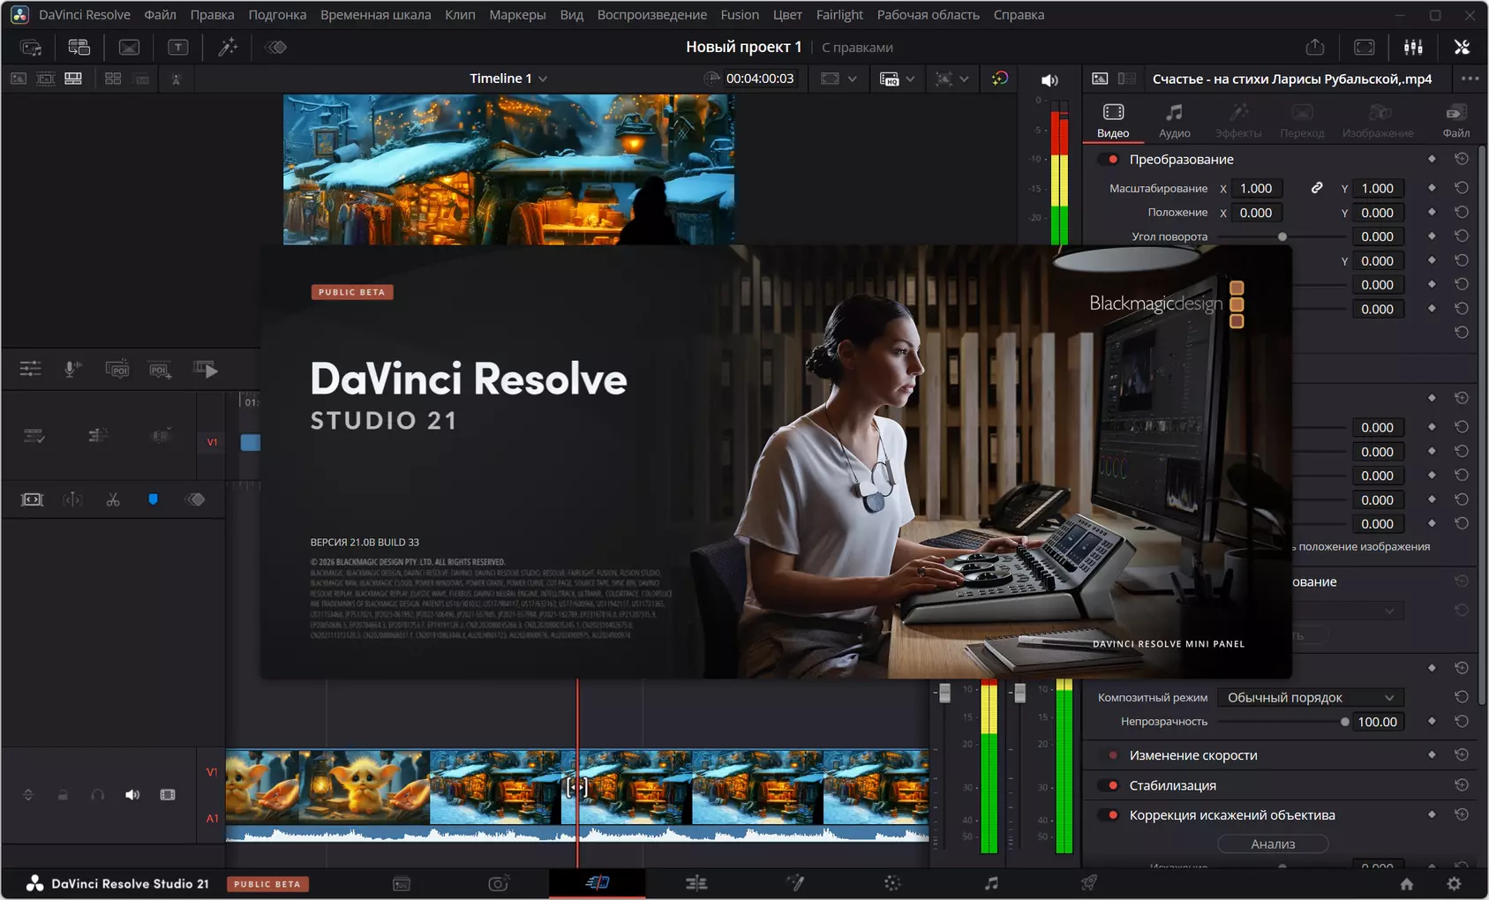The width and height of the screenshot is (1489, 900).
Task: Click the Анализ button
Action: [x=1273, y=844]
